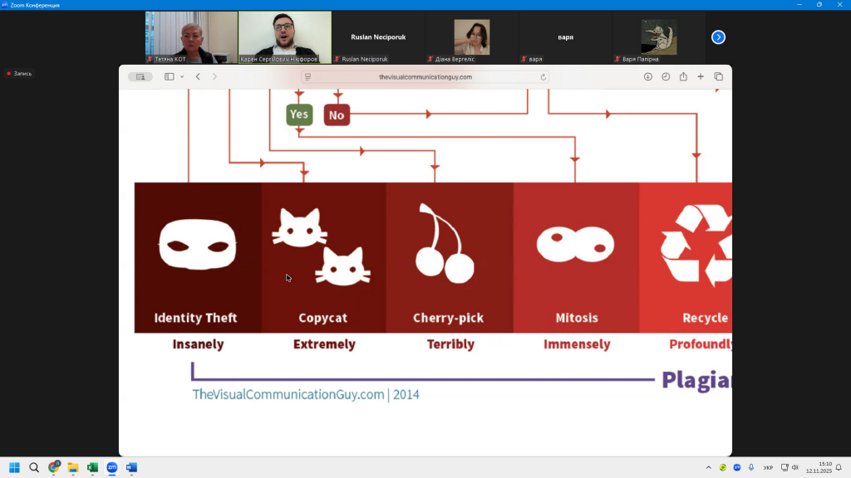Click the Safari back arrow
The image size is (851, 478).
coord(198,76)
